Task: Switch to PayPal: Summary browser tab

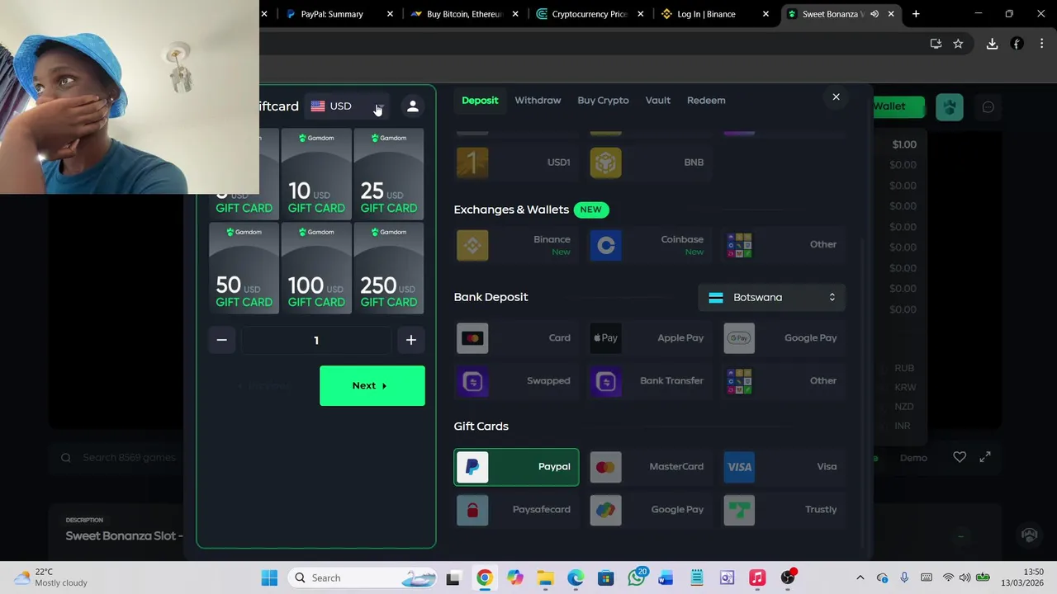Action: (x=339, y=14)
